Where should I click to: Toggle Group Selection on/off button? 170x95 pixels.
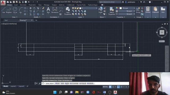pyautogui.click(x=142, y=14)
